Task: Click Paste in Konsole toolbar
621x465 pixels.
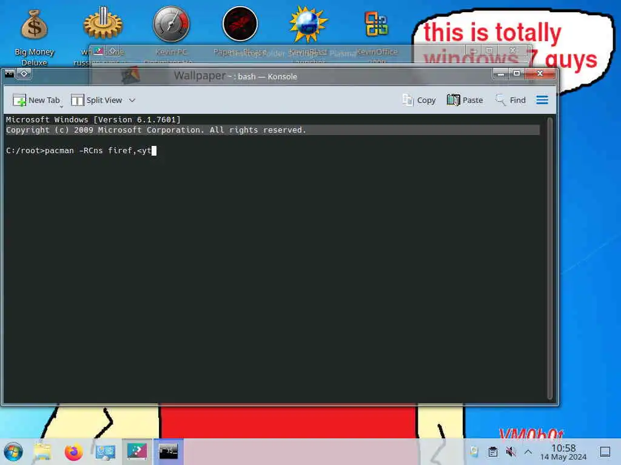Action: (x=465, y=100)
